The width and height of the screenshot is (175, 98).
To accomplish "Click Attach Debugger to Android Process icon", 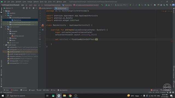I will point(148,5).
